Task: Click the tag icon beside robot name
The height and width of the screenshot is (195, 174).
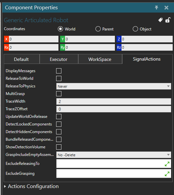Action: [160, 20]
